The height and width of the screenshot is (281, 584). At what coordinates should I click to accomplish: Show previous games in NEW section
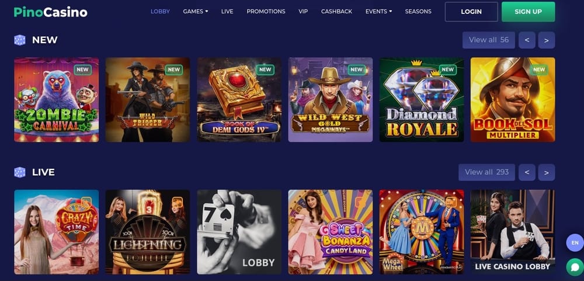click(x=527, y=40)
